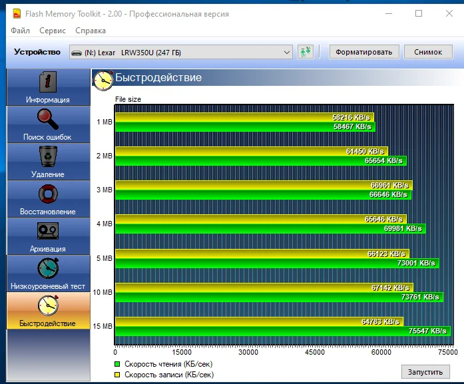Click the 75547 KB/s read bar value
The height and width of the screenshot is (384, 464).
[x=427, y=331]
